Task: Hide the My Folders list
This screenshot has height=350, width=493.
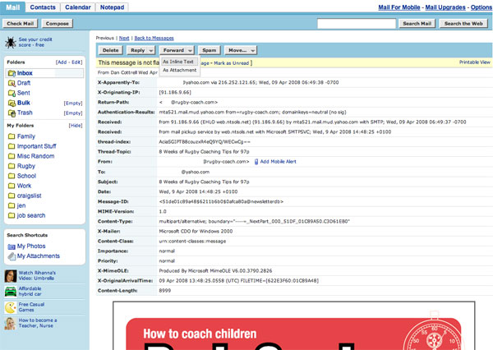Action: [x=76, y=126]
